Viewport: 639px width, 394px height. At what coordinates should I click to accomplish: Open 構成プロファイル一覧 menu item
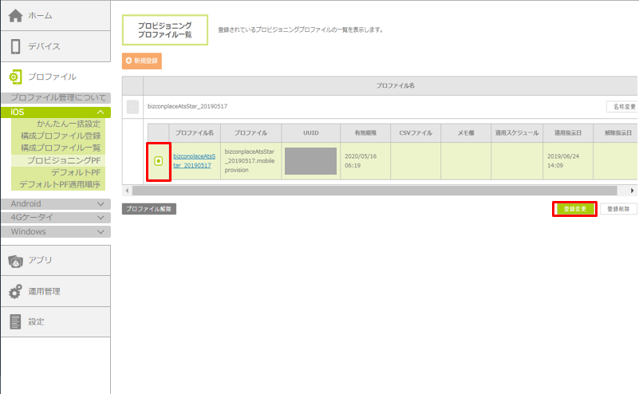61,148
